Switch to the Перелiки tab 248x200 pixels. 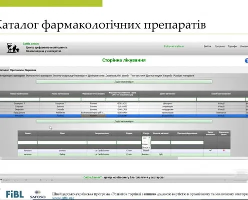(31, 70)
